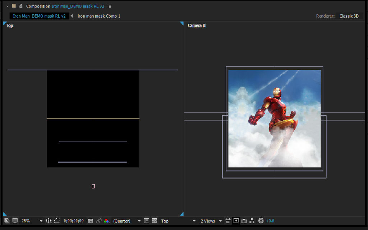Viewport: 368px width, 230px height.
Task: Select the camera marker in Top view
Action: coord(93,186)
